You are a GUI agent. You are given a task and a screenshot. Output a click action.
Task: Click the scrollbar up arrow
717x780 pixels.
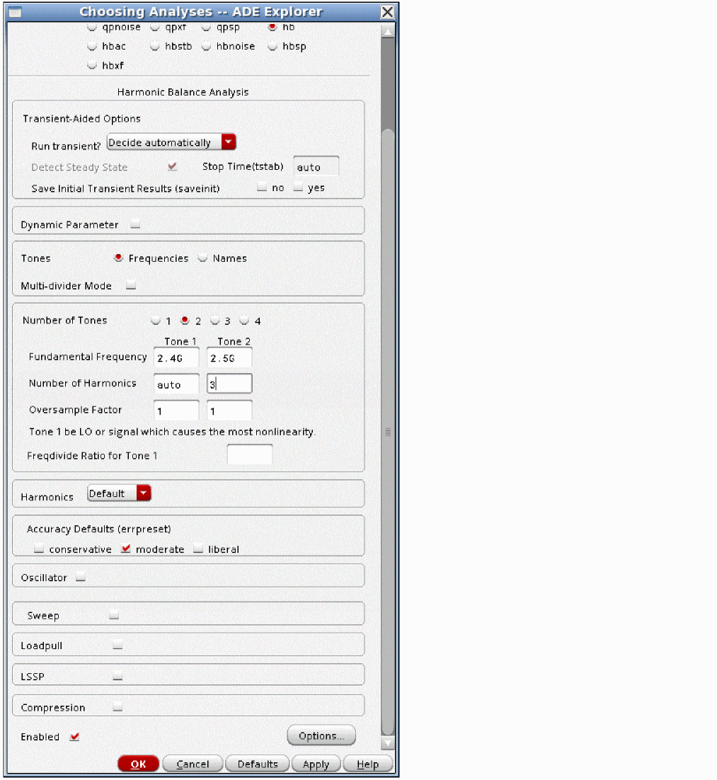[388, 31]
